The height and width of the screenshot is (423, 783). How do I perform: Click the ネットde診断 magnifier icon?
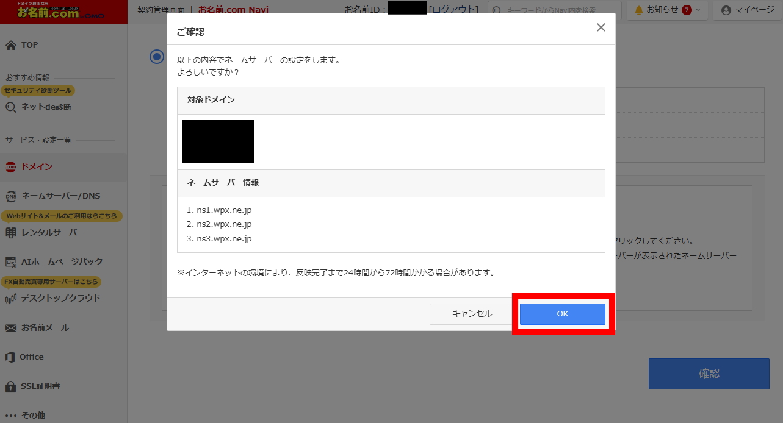10,107
